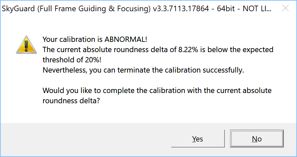Click version number v3.3.7113.17864 in title
Viewport: 297px width, 157px height.
pyautogui.click(x=181, y=9)
